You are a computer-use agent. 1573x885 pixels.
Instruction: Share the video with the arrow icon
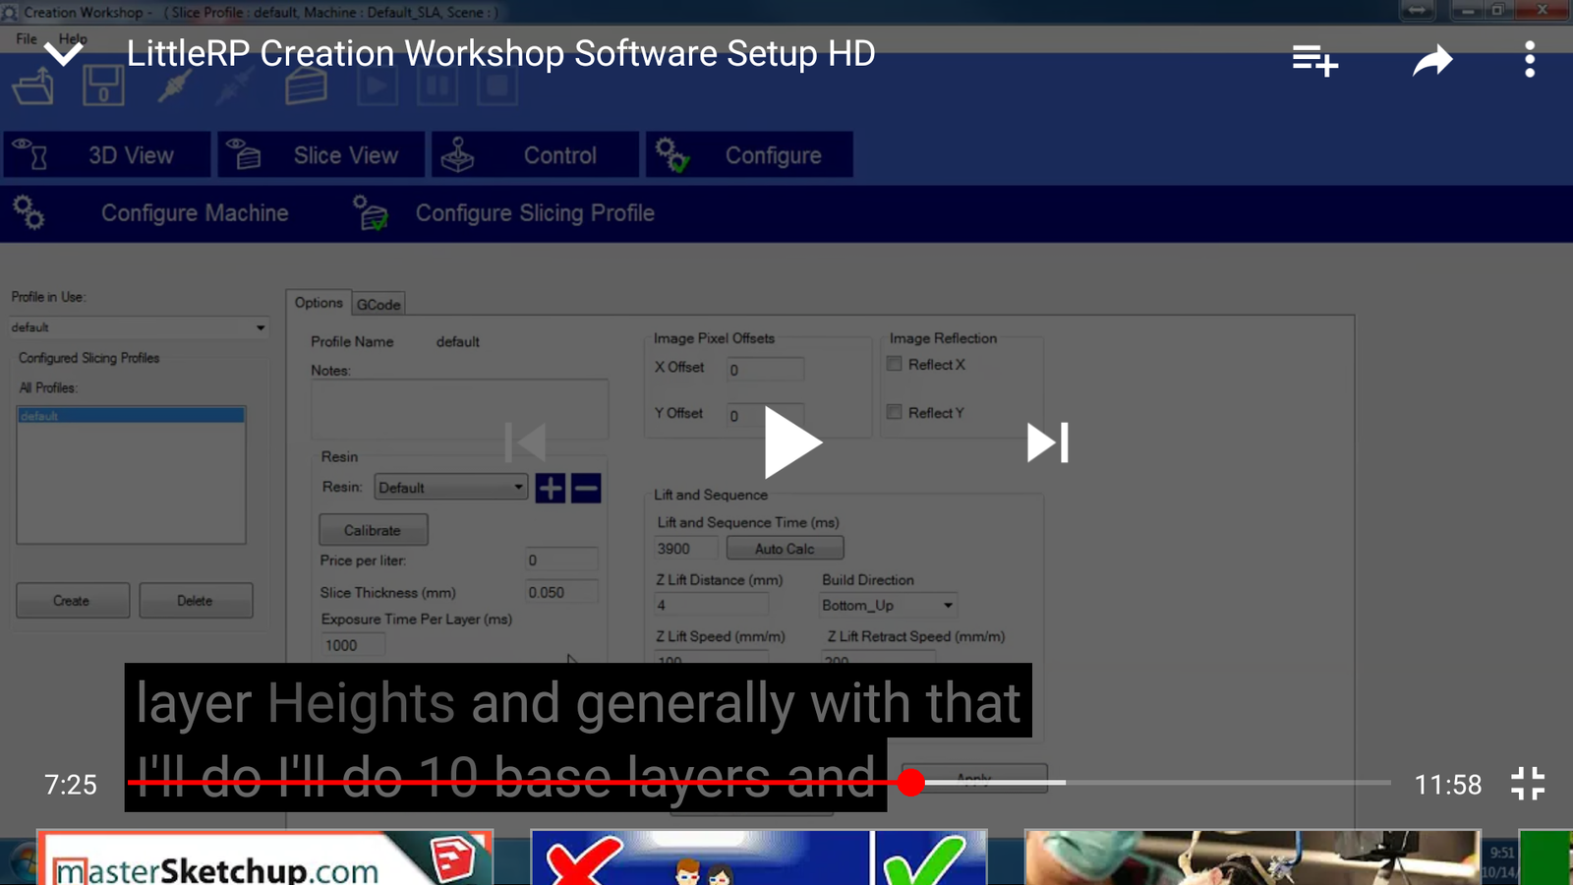pos(1432,61)
